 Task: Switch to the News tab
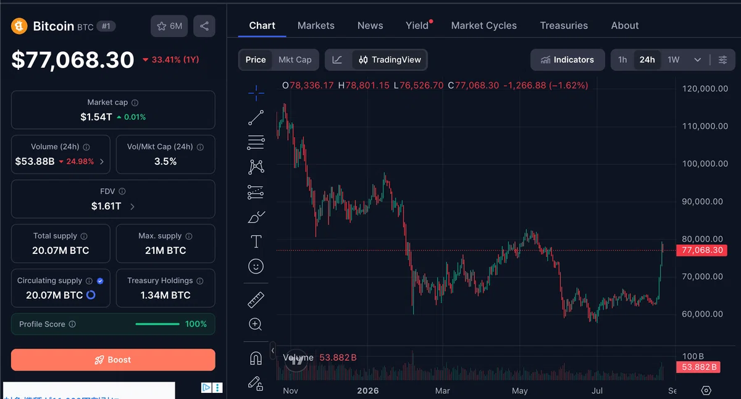coord(371,25)
